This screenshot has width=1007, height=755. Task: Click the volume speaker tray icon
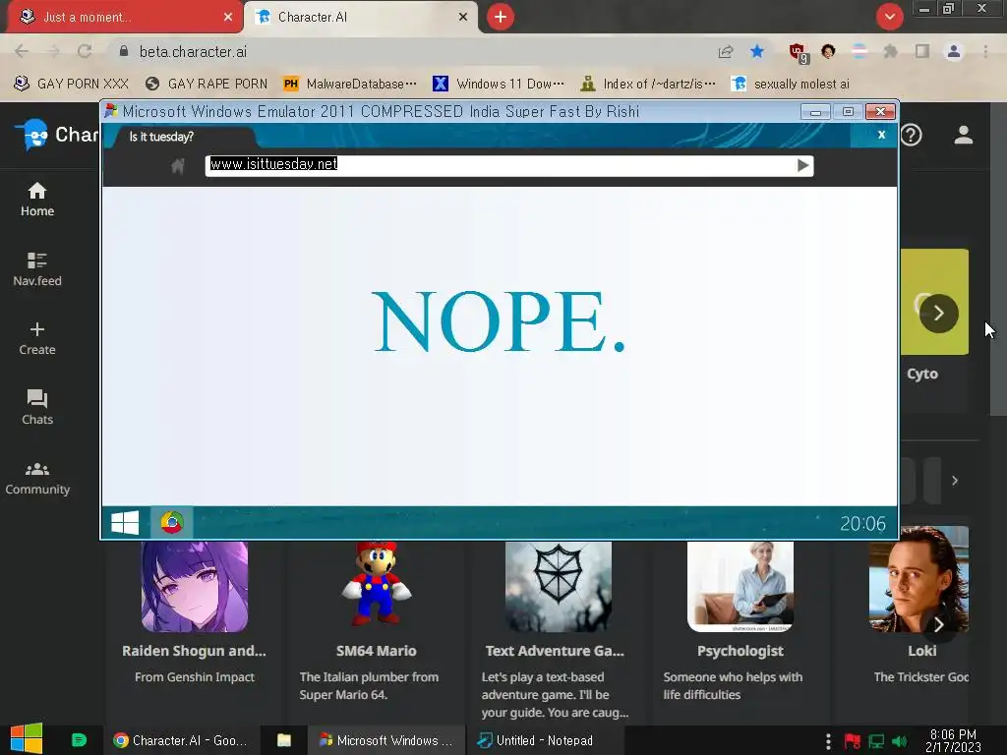point(899,741)
